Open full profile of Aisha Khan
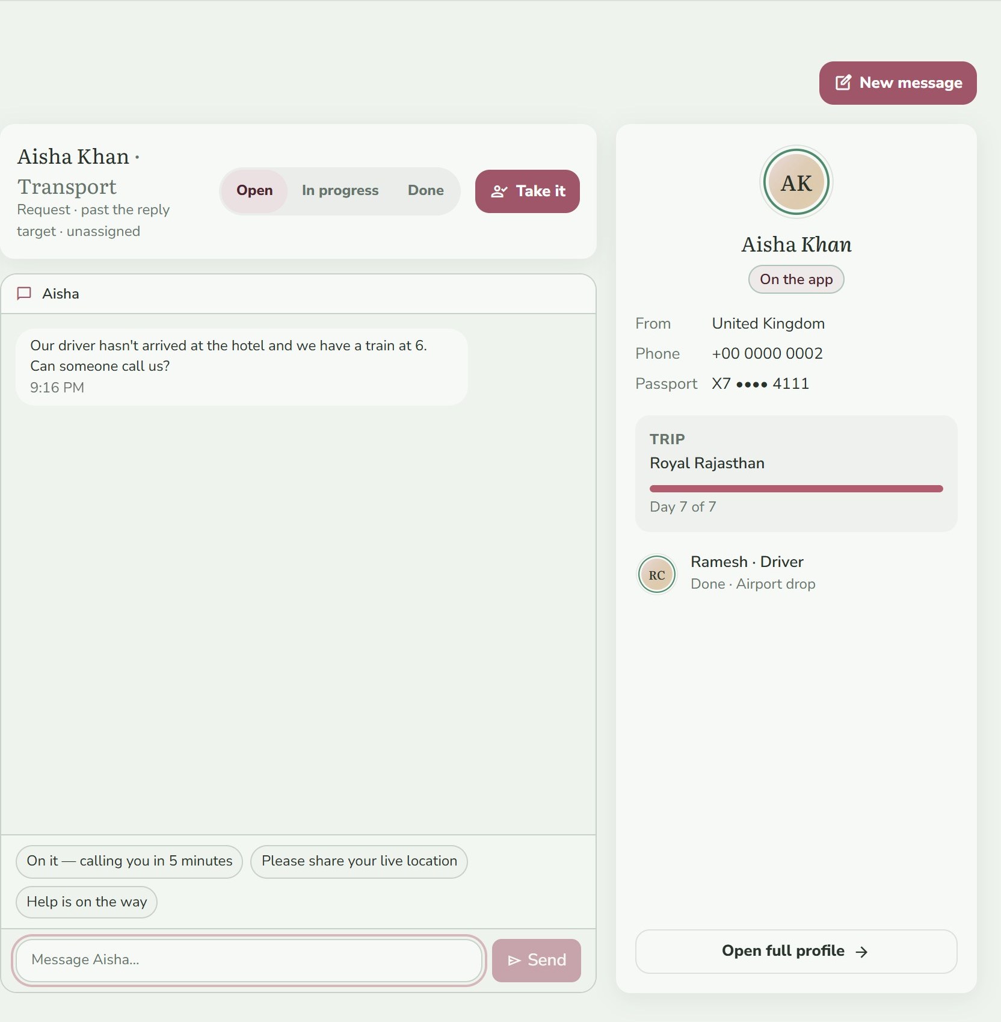This screenshot has height=1022, width=1001. pyautogui.click(x=796, y=952)
